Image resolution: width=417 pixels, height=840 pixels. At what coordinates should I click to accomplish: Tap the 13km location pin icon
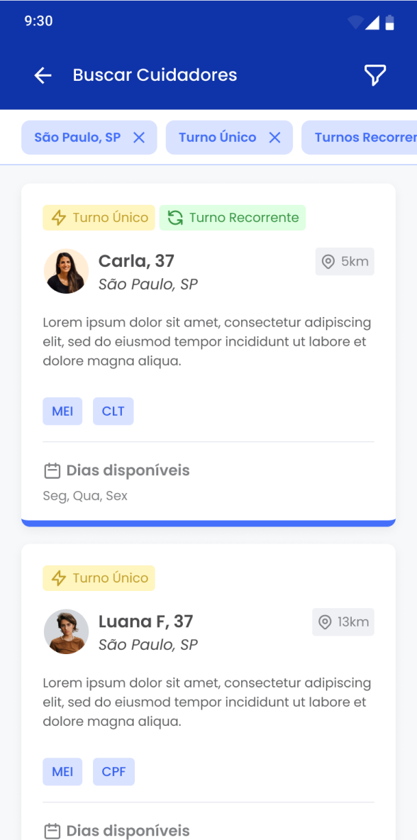tap(325, 622)
